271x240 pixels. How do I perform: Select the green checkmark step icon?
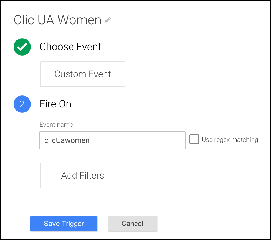[x=22, y=47]
